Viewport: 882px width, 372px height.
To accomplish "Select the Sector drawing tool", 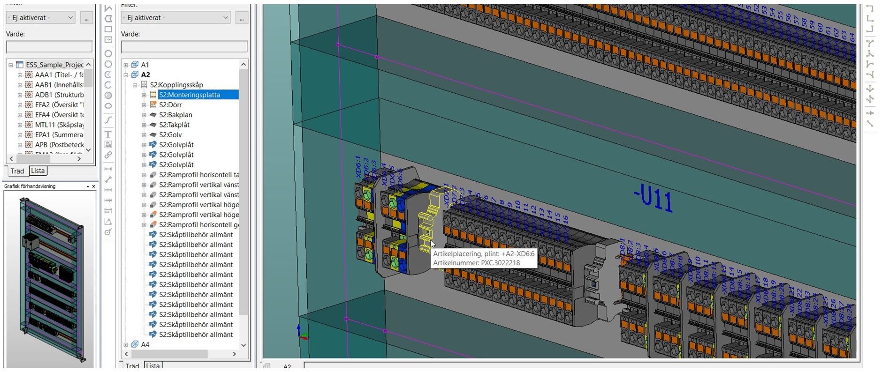I will (108, 95).
